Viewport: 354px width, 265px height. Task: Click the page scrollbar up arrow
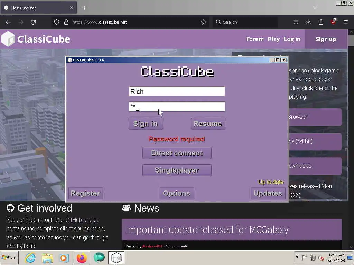[x=351, y=32]
